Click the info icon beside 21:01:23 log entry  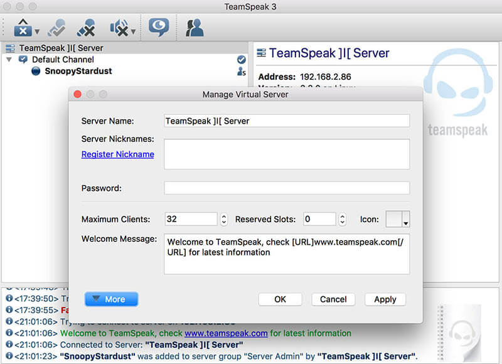(9, 356)
